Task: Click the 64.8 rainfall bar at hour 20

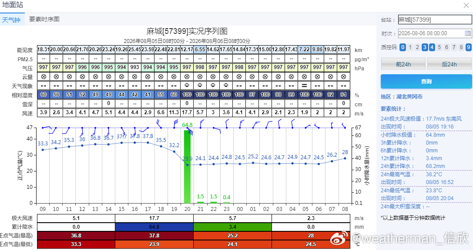Action: (x=188, y=167)
